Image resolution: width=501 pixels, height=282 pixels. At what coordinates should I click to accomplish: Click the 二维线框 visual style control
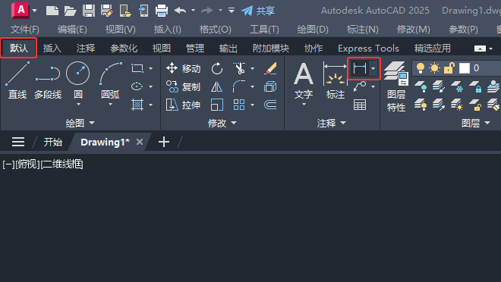pos(62,164)
